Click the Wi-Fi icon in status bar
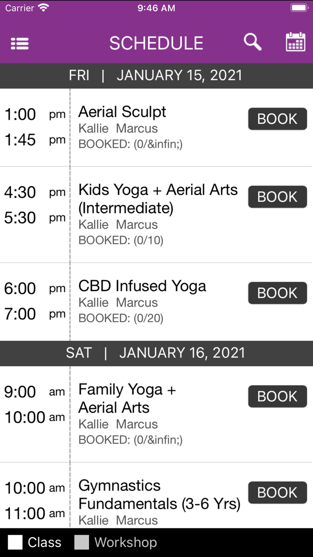 pos(43,7)
